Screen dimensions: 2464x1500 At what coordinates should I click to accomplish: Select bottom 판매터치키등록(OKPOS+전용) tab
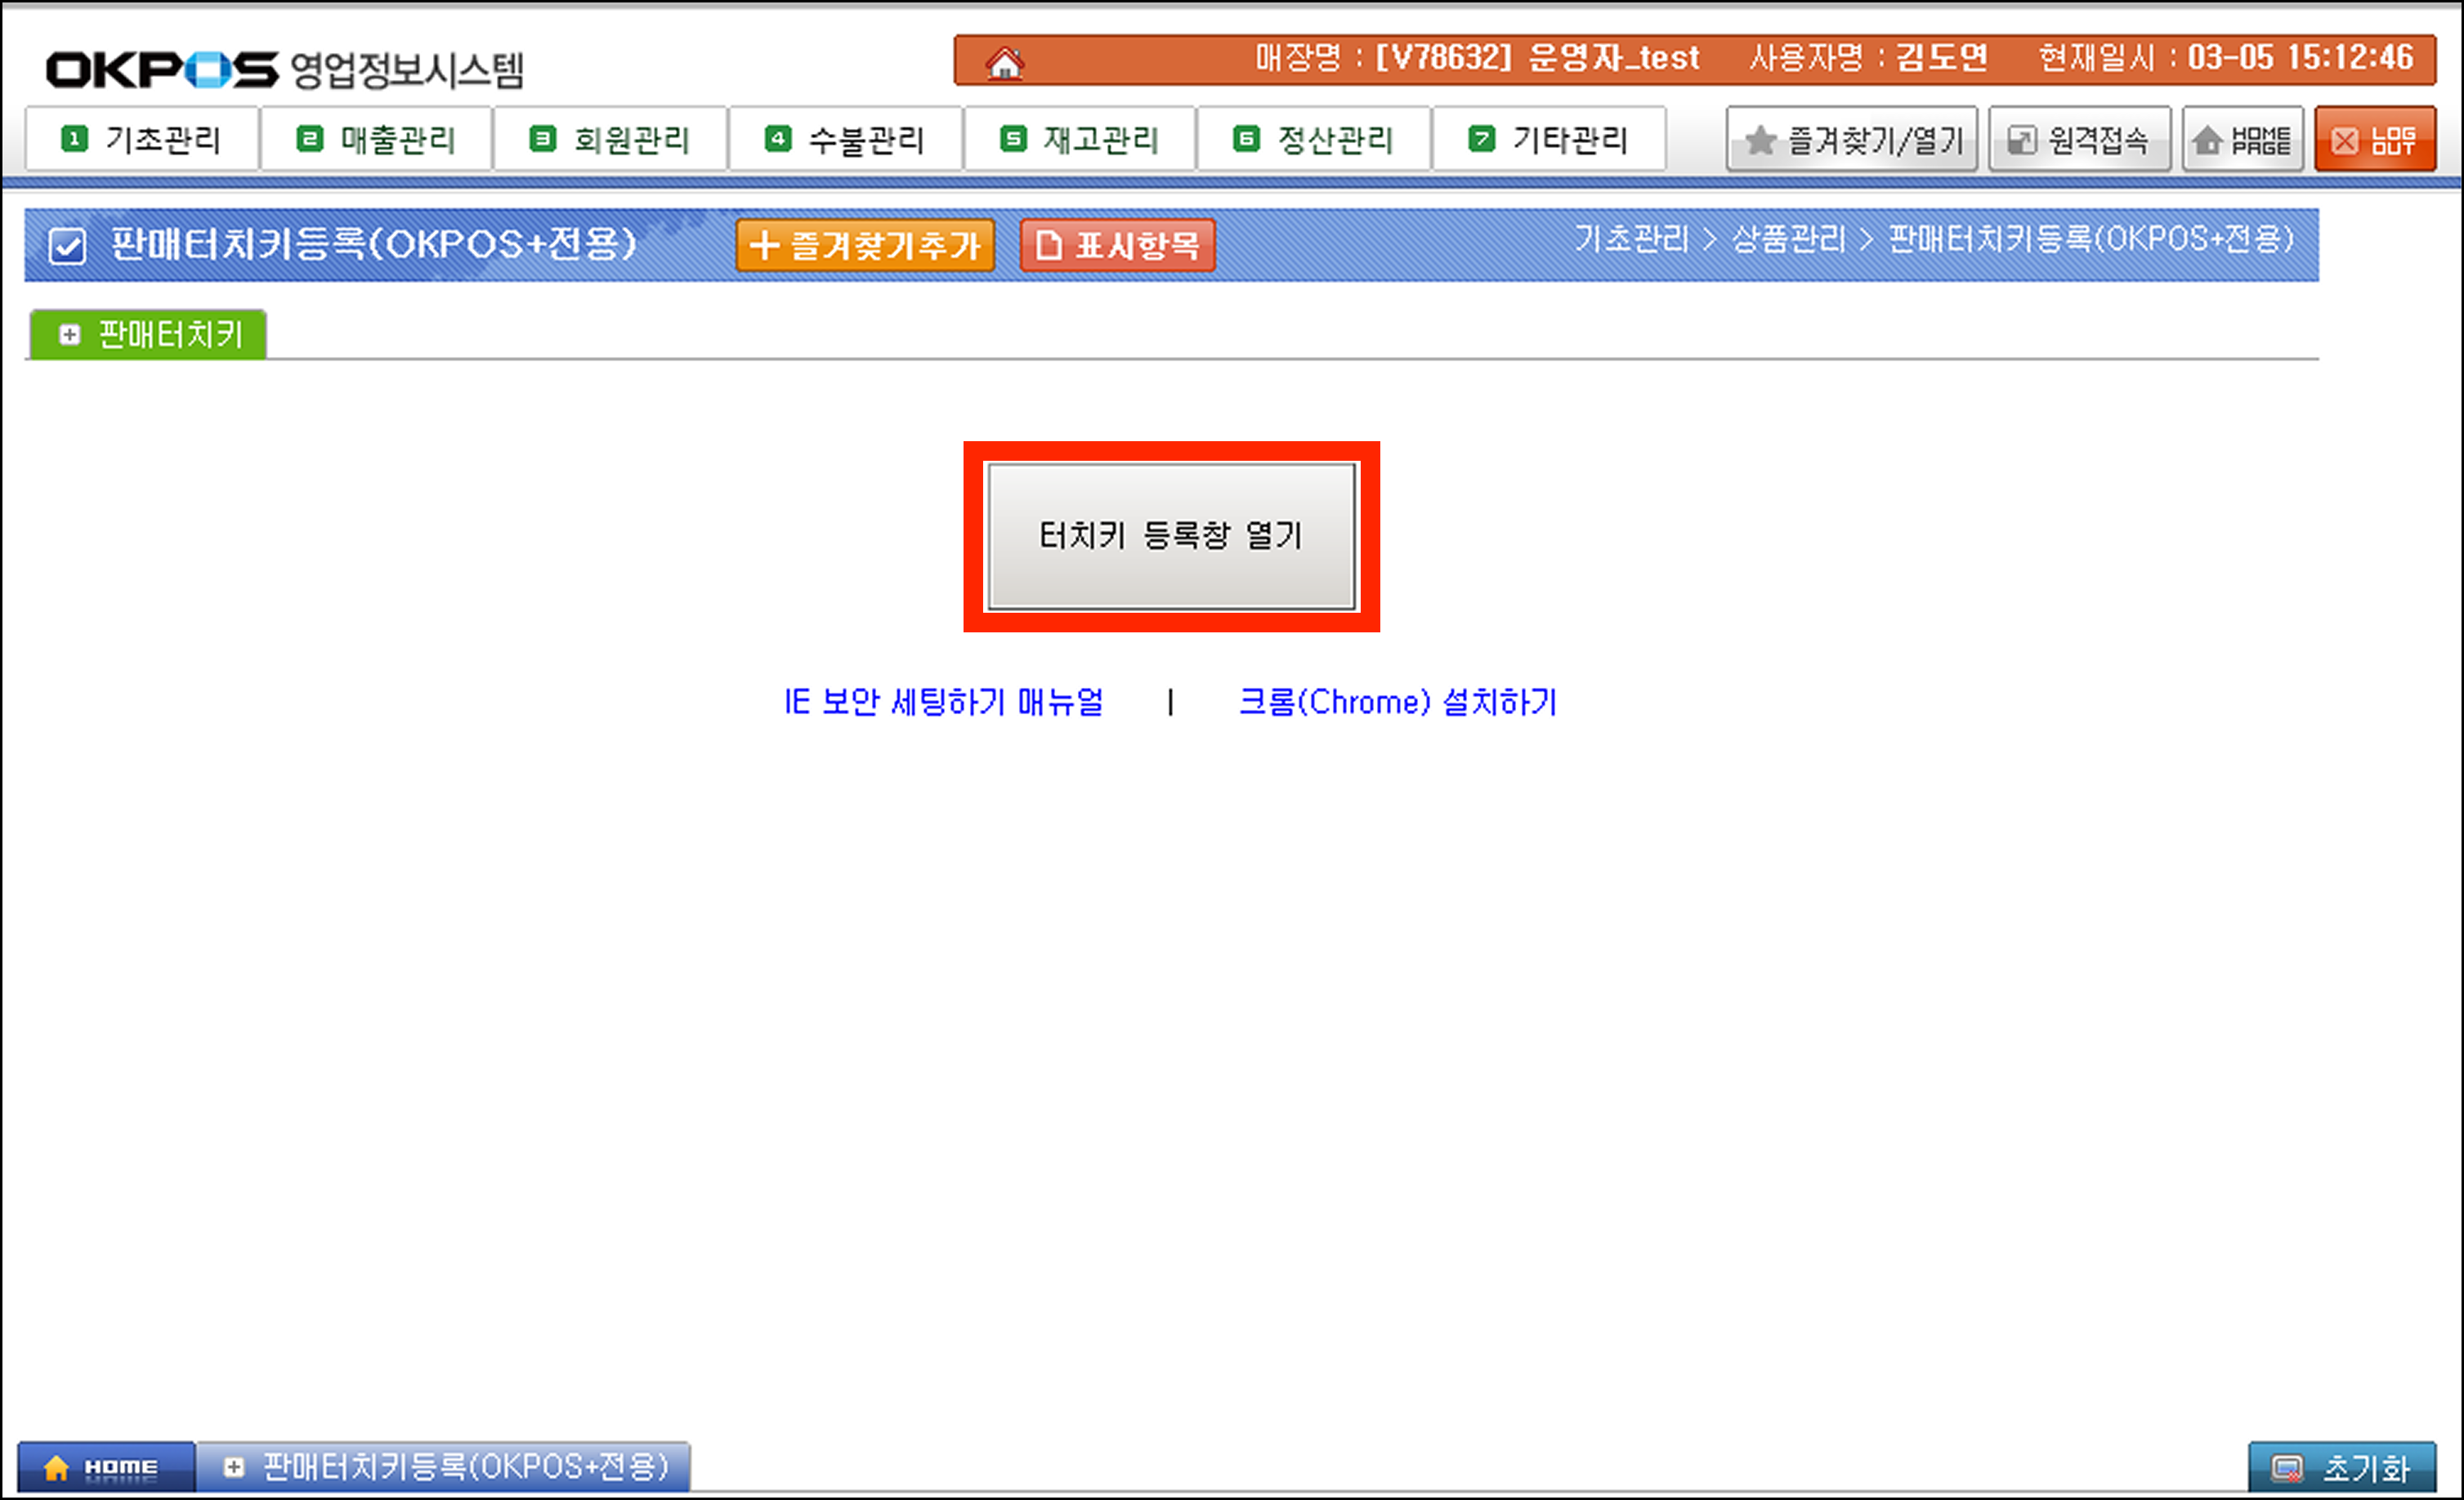pos(444,1467)
